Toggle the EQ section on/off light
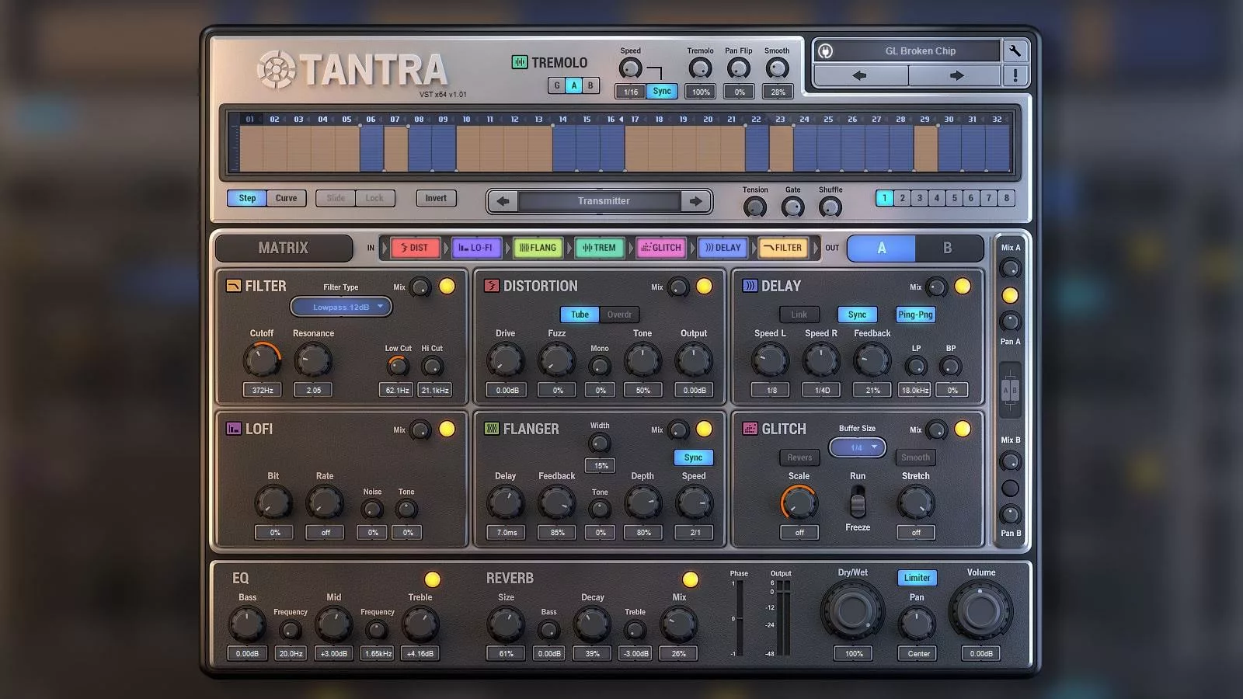Image resolution: width=1243 pixels, height=699 pixels. [433, 579]
